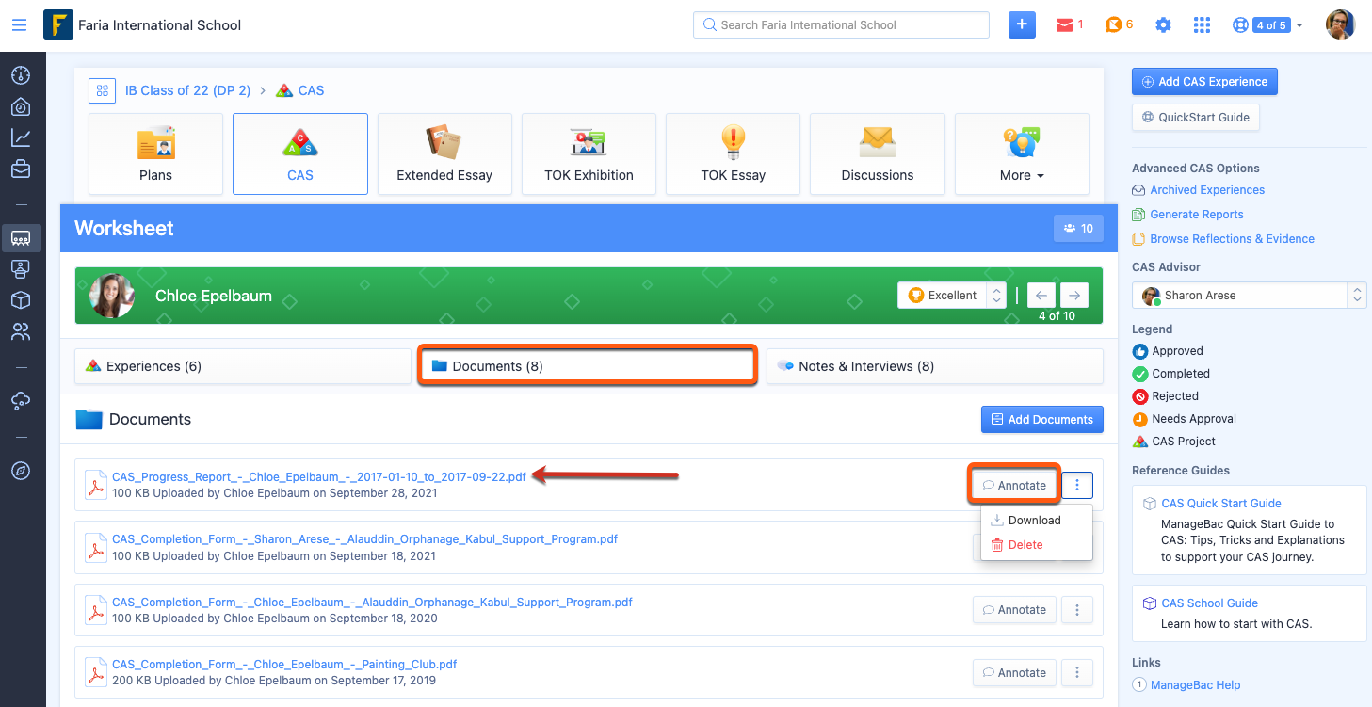Click the Faria International School logo
Viewport: 1372px width, 707px height.
click(x=58, y=24)
